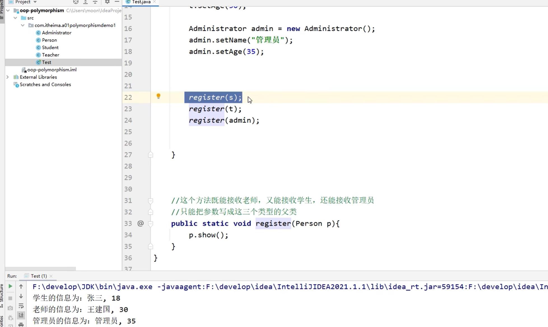Click the Project panel horizontal scrollbar
The height and width of the screenshot is (327, 548).
click(40, 269)
